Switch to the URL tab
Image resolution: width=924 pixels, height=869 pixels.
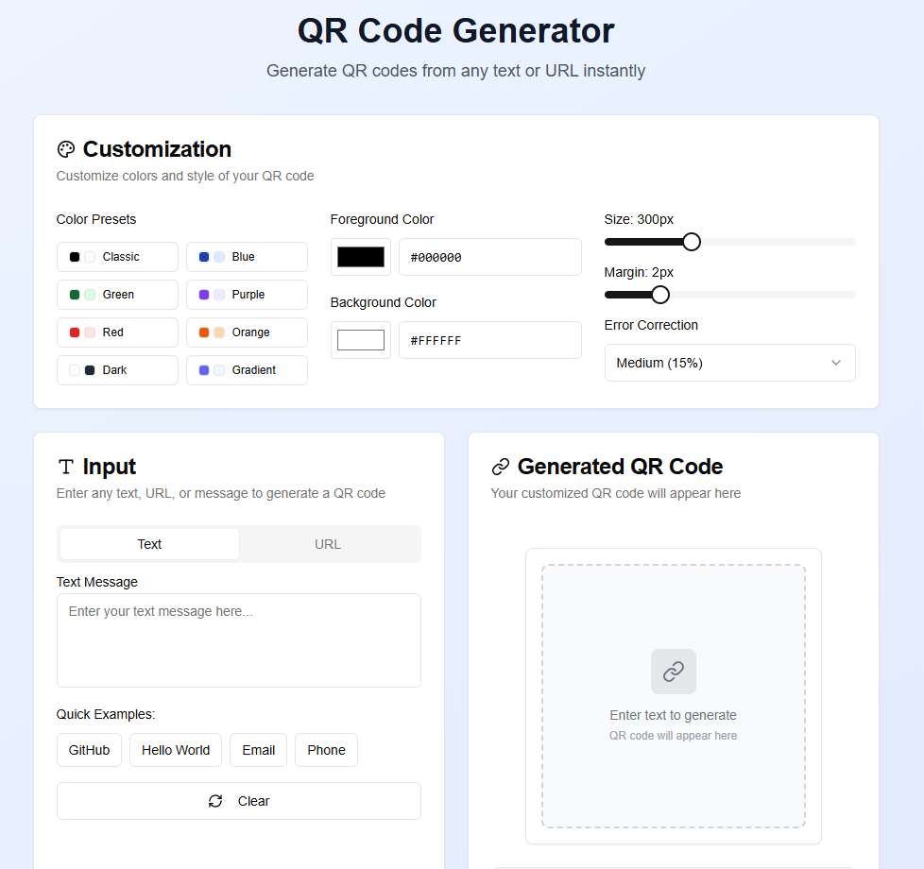coord(328,544)
